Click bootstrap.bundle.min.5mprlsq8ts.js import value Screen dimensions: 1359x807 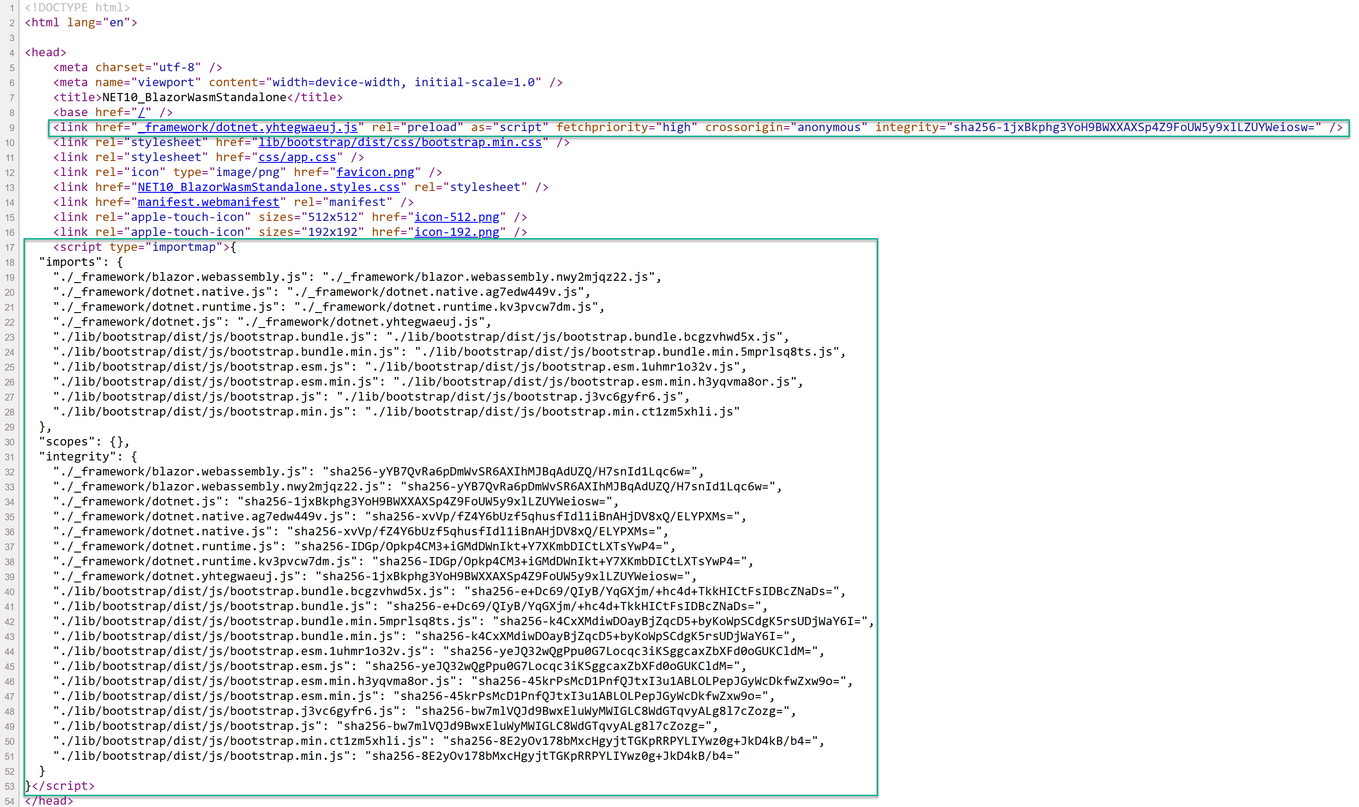coord(626,352)
